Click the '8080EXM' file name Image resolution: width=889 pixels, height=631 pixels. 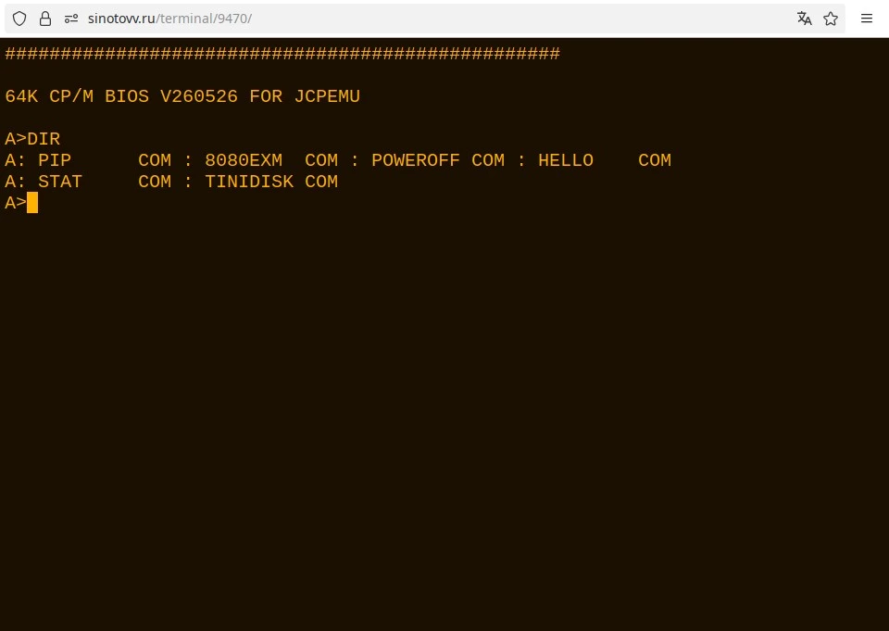[x=244, y=160]
